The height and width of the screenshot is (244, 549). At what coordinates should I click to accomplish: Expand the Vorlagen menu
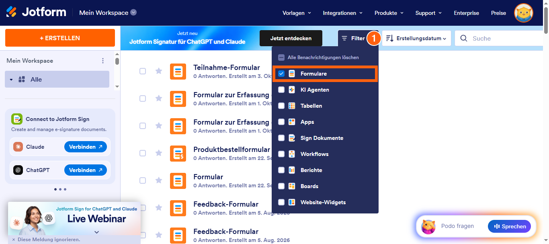297,13
